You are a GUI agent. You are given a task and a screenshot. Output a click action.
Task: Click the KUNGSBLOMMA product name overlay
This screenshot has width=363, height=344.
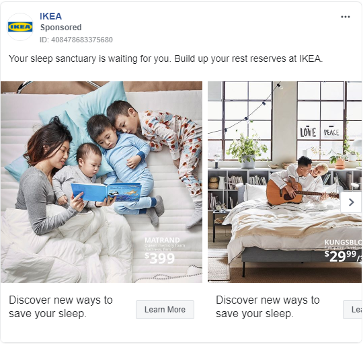point(343,243)
